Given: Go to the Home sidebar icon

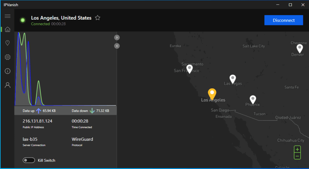Looking at the screenshot, I should (x=8, y=29).
